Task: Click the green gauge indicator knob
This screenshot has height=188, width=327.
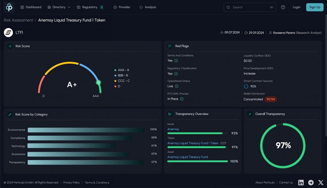Action: tap(98, 83)
